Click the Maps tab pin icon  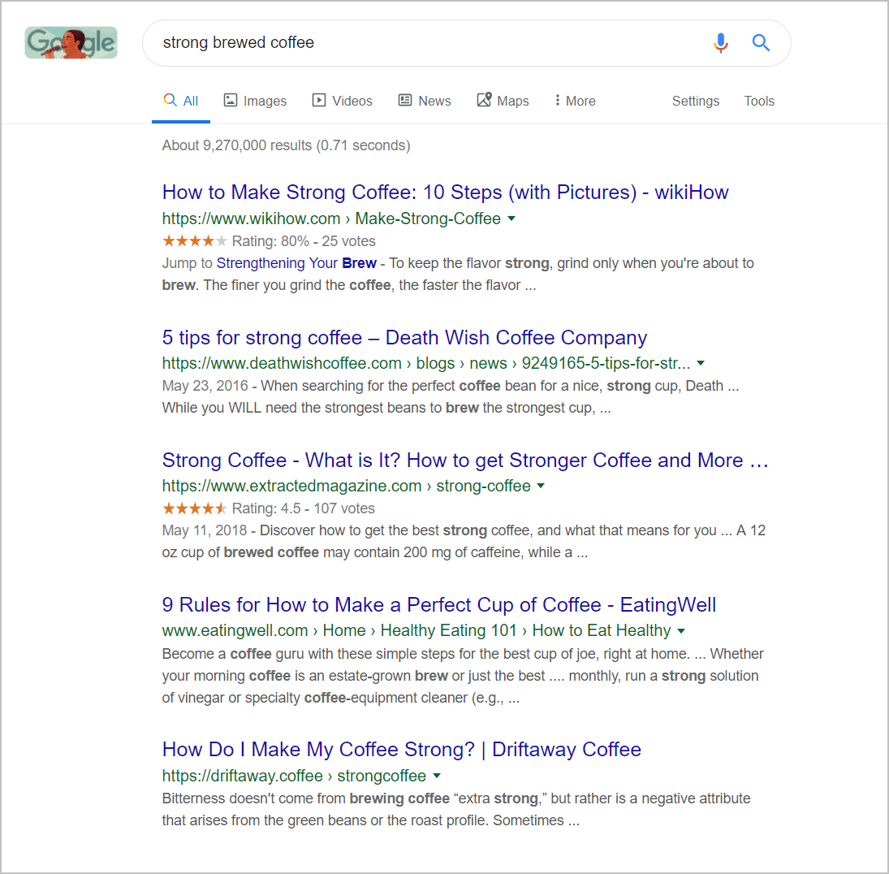tap(484, 100)
